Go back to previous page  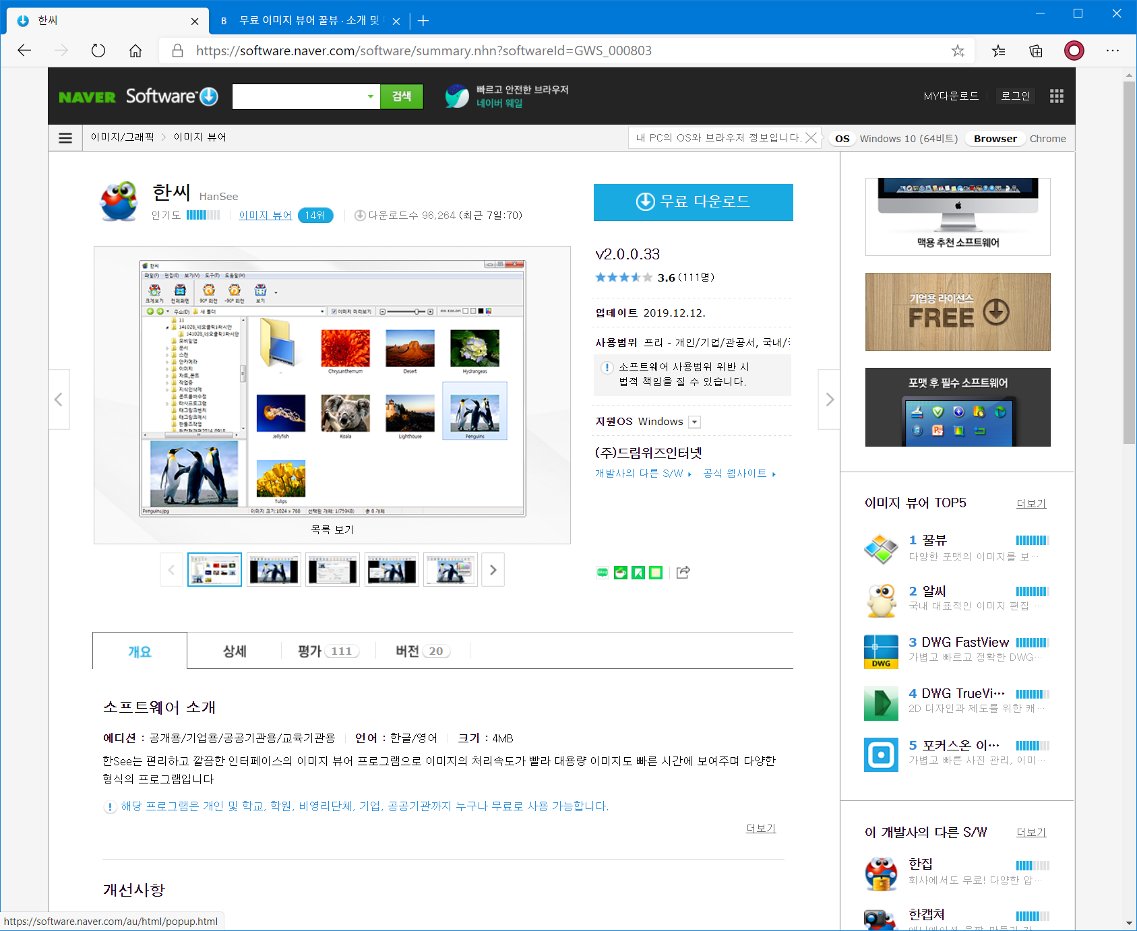(24, 51)
